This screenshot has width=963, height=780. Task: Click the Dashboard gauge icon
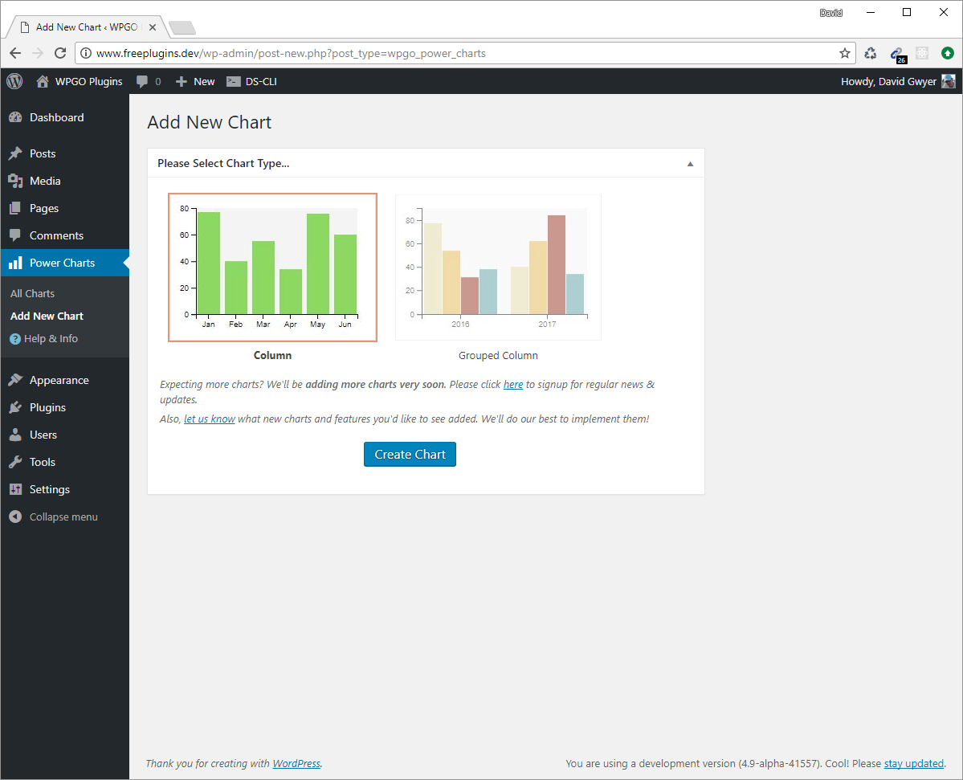click(15, 117)
